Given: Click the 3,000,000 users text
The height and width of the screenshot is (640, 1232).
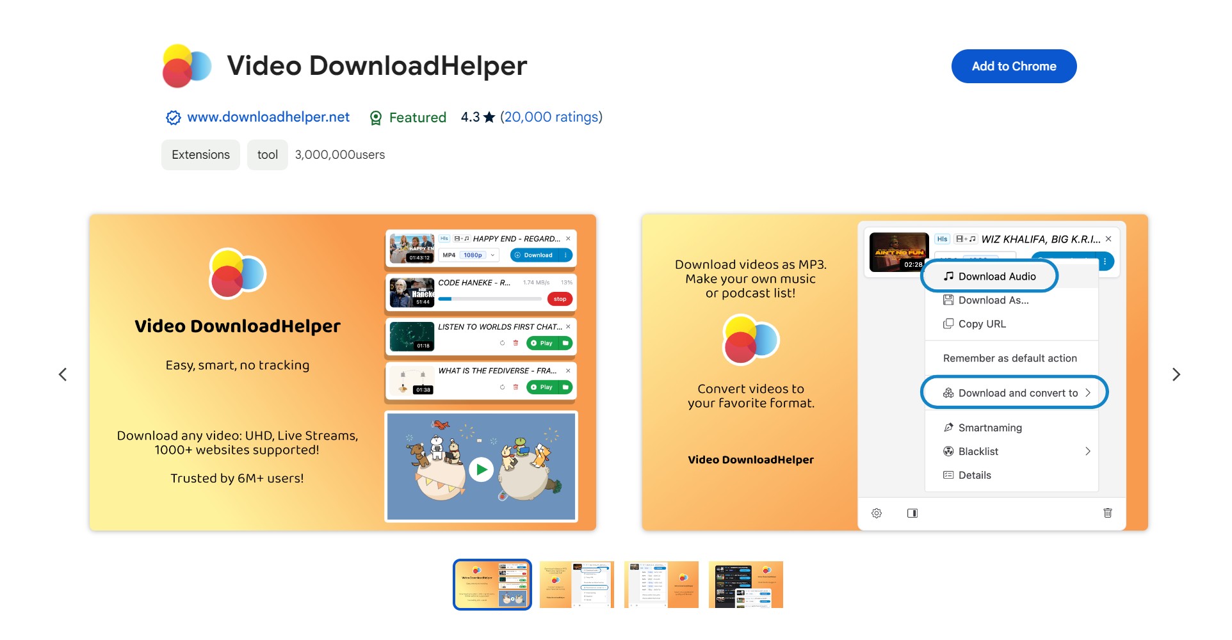Looking at the screenshot, I should pos(339,155).
